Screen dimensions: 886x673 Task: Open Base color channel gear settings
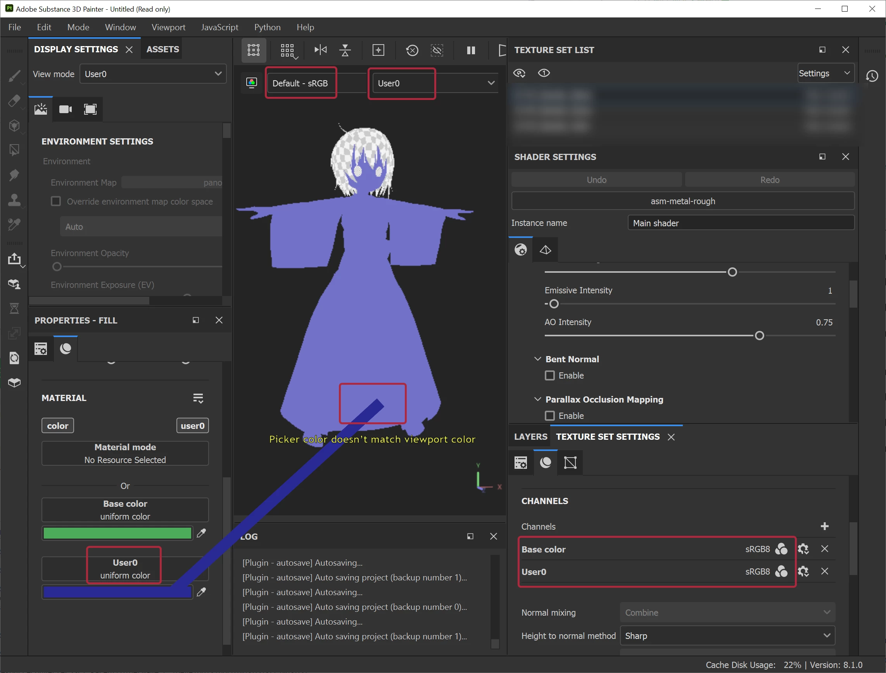click(803, 549)
